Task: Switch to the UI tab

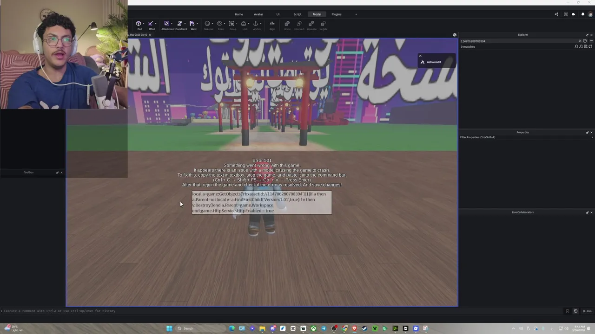Action: pyautogui.click(x=278, y=14)
